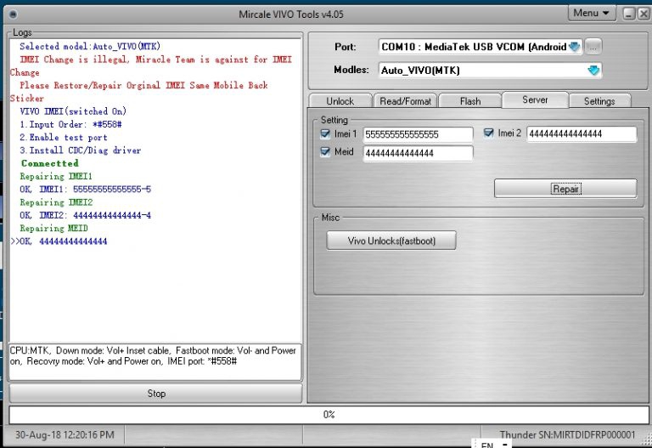The height and width of the screenshot is (448, 652).
Task: Minimize the Miracle VIVO Tools window
Action: (x=629, y=14)
